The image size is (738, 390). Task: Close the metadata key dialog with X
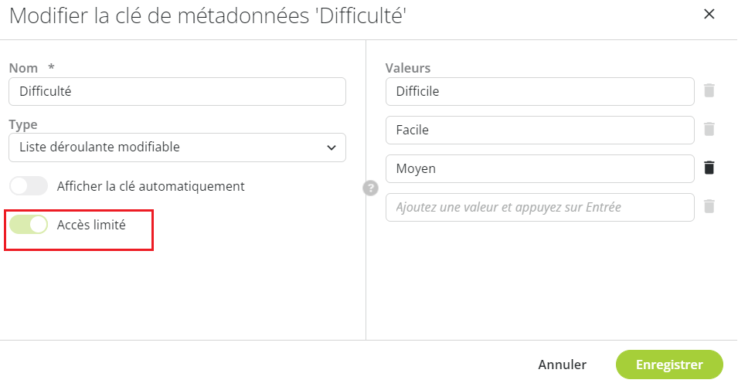[x=709, y=14]
